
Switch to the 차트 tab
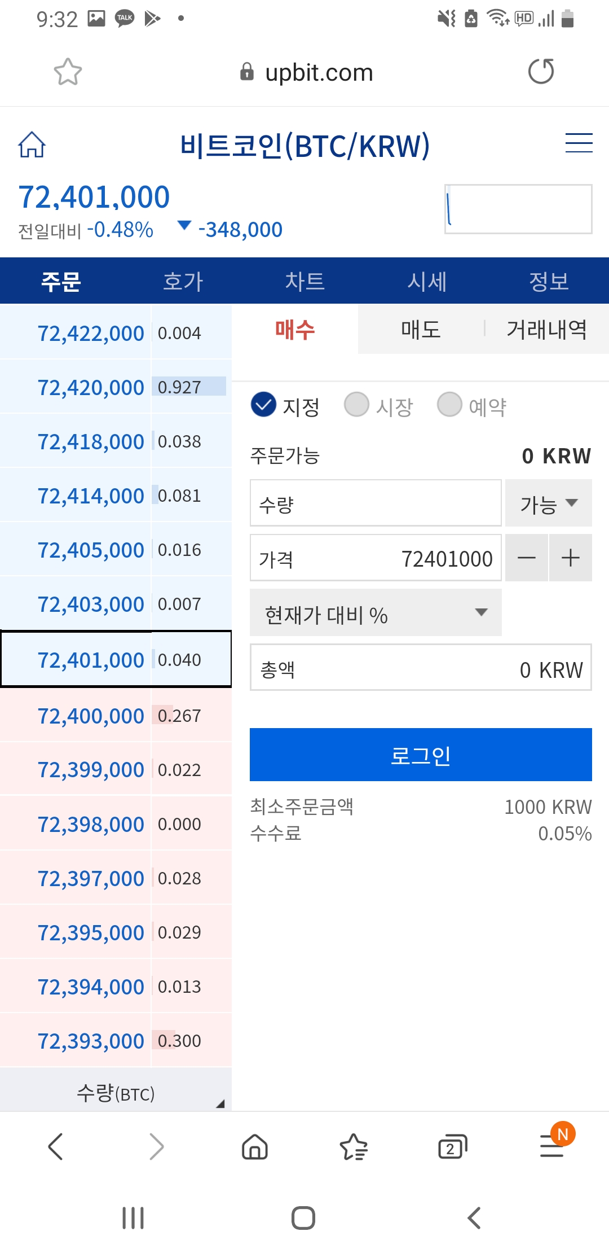[304, 281]
